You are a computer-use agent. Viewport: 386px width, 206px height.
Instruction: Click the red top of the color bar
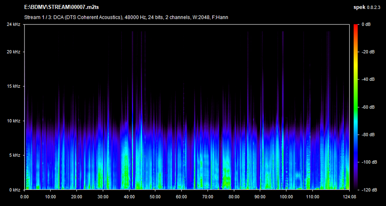[357, 27]
